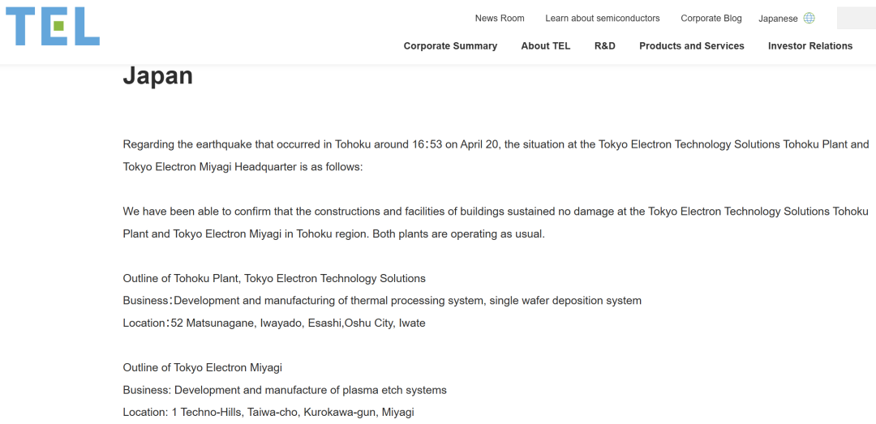Click 'Outline of Tokyo Electron Miyagi' line
876x424 pixels.
click(x=203, y=367)
